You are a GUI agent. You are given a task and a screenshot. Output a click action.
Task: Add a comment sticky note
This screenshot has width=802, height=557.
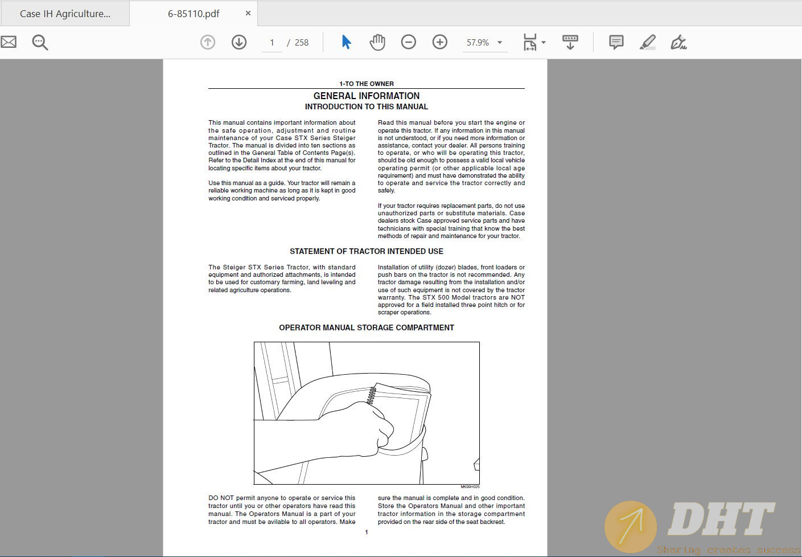coord(616,42)
